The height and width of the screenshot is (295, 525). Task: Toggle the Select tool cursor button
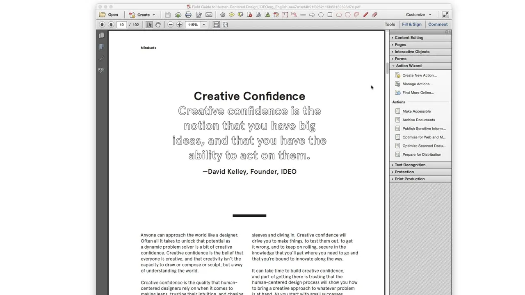click(x=149, y=25)
